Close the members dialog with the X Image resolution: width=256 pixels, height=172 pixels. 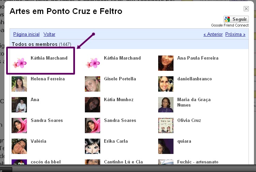pos(246,9)
